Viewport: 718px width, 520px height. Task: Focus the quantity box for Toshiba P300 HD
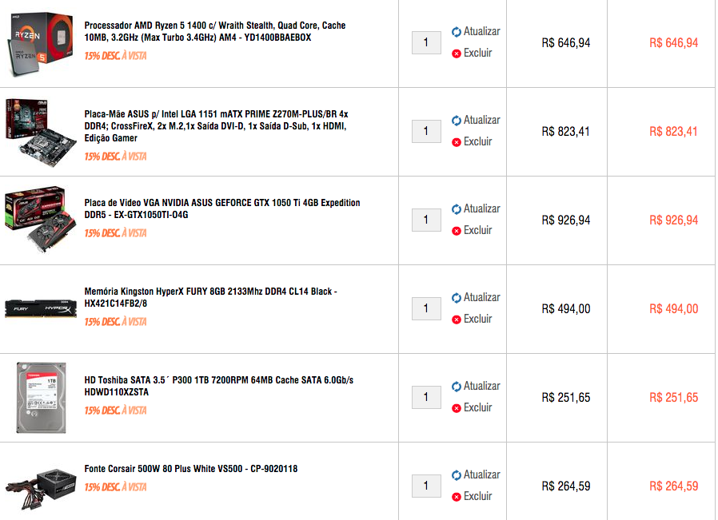(x=426, y=398)
